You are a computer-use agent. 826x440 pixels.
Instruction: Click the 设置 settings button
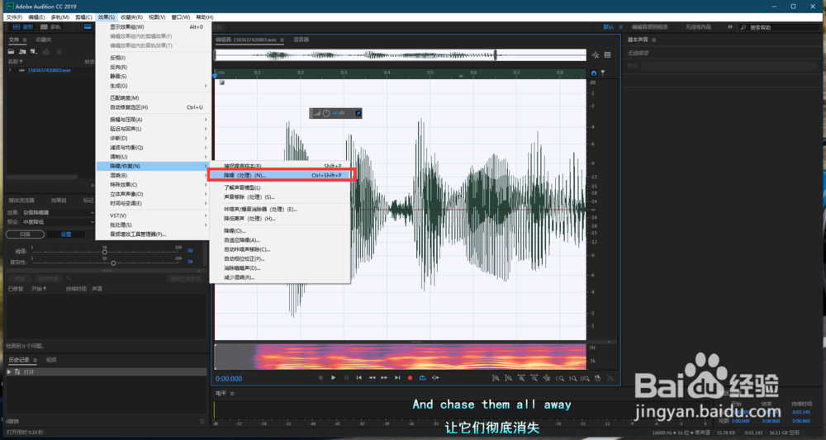pyautogui.click(x=66, y=234)
